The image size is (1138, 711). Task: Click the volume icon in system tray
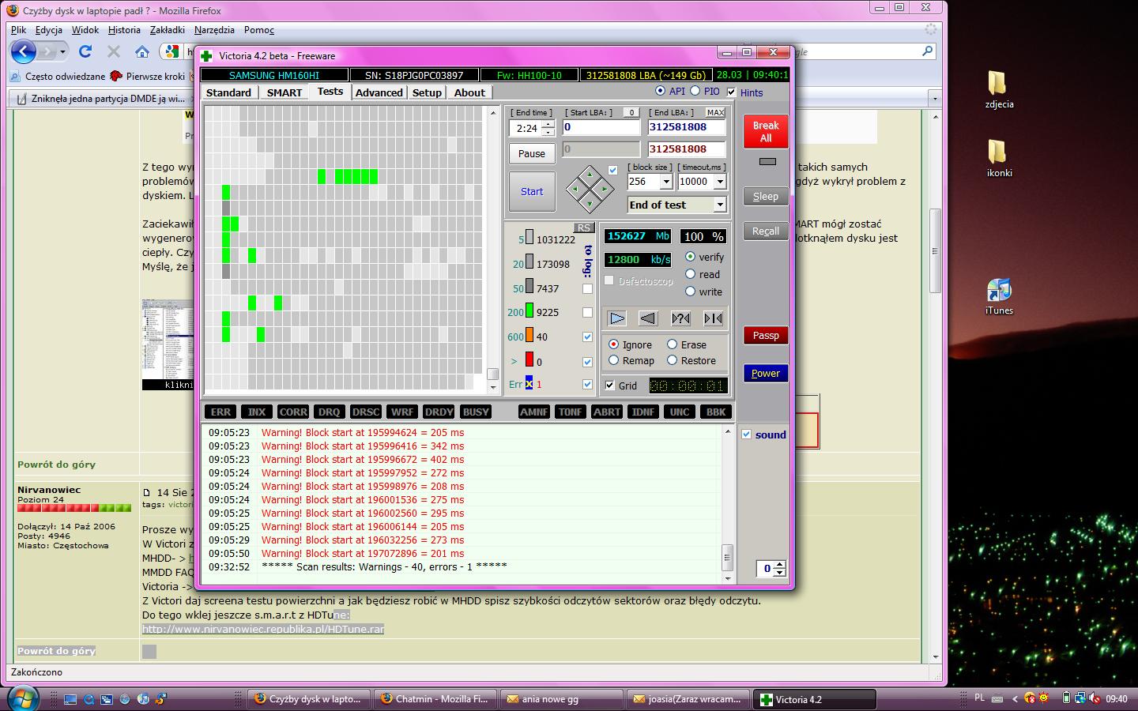(x=1094, y=698)
